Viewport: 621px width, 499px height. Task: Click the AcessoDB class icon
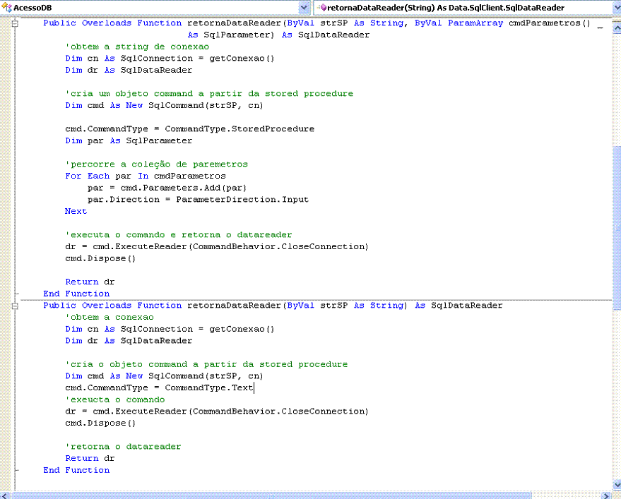(x=7, y=7)
